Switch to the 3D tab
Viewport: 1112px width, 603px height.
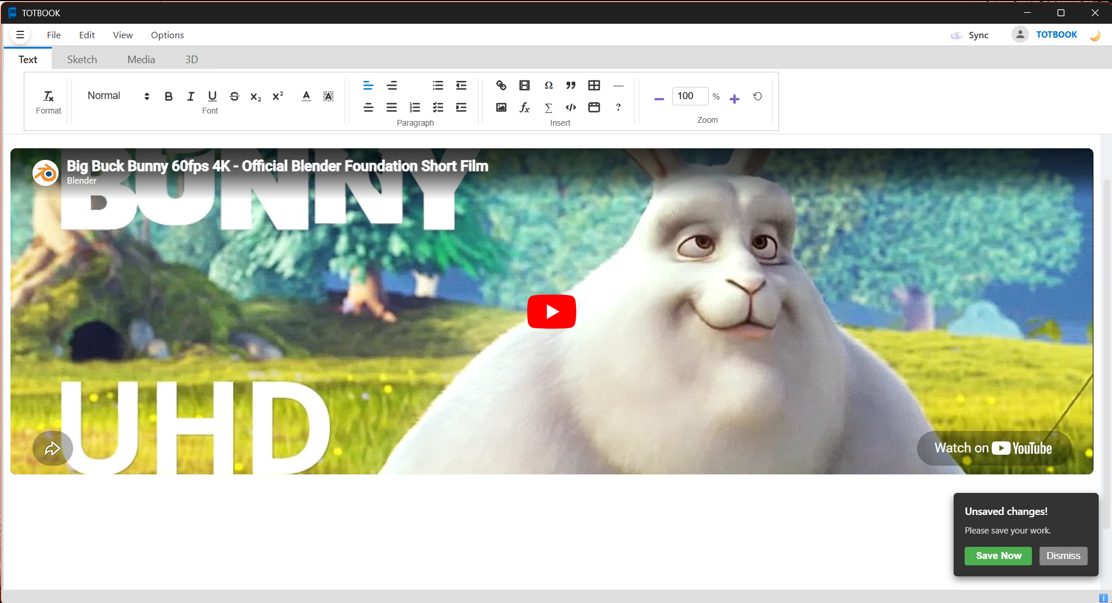click(191, 60)
